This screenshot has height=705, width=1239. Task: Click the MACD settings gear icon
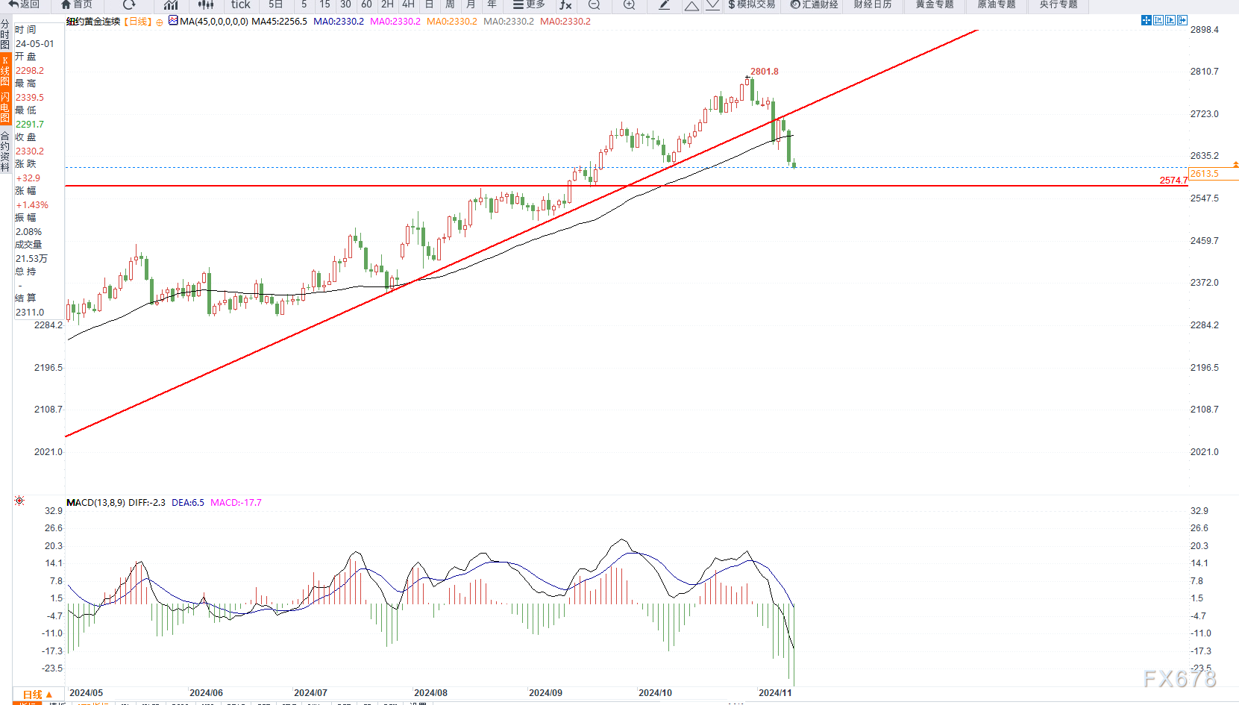pyautogui.click(x=19, y=501)
